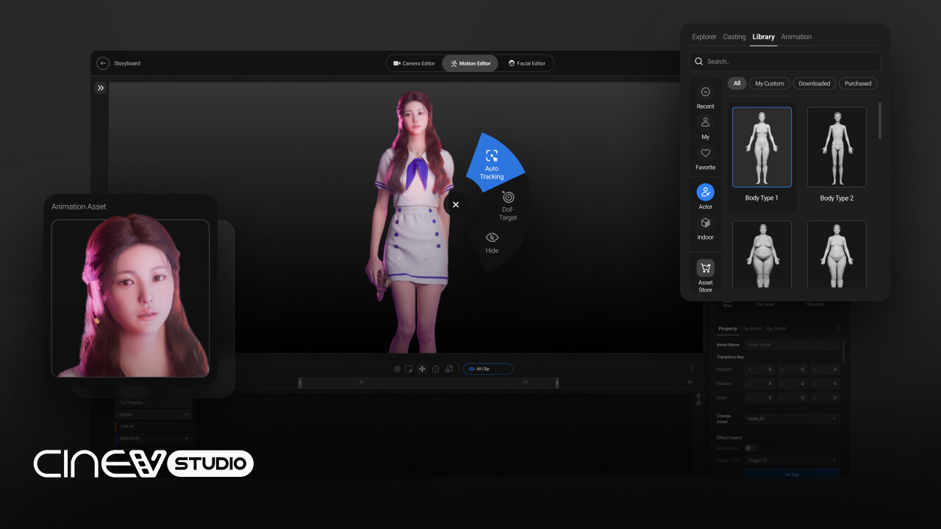Open the Change Asset Actor_01 dropdown
This screenshot has height=529, width=941.
[x=792, y=418]
